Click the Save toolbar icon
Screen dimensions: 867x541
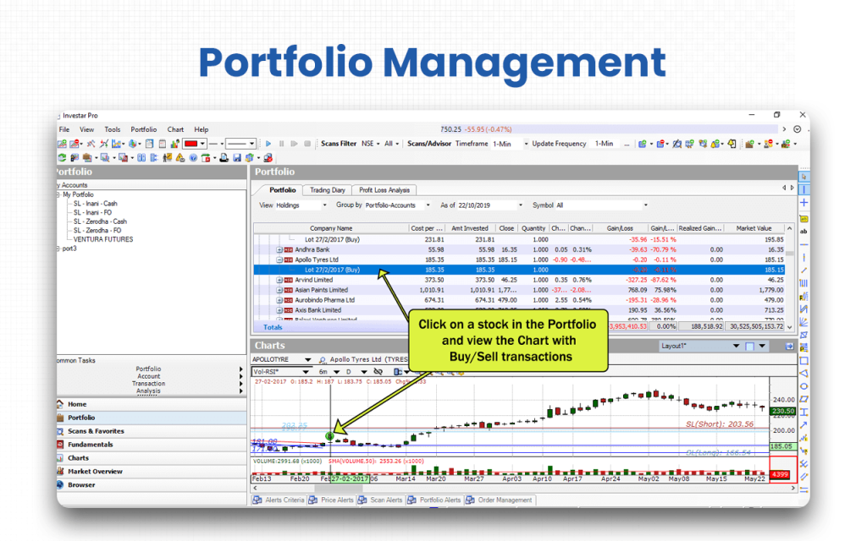pyautogui.click(x=238, y=157)
